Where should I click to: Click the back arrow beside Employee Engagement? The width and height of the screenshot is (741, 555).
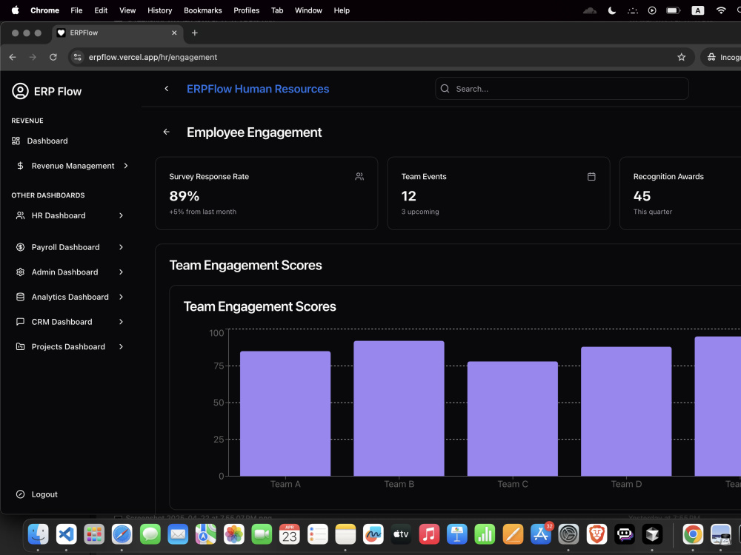tap(166, 132)
